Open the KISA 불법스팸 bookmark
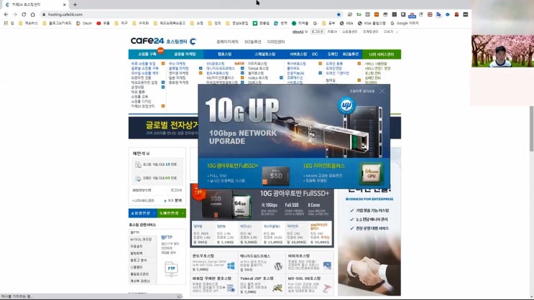 372,23
